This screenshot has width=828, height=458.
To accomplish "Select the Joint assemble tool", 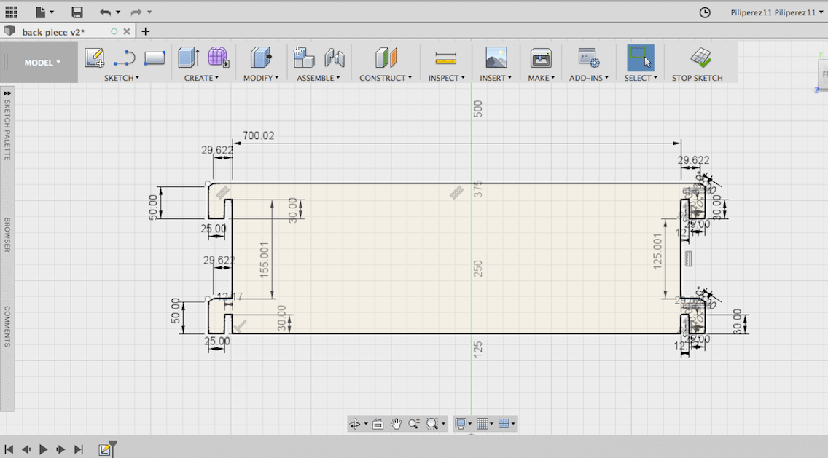I will pyautogui.click(x=335, y=58).
